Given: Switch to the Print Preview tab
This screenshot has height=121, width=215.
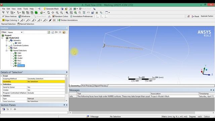Looking at the screenshot, I should [87, 86].
